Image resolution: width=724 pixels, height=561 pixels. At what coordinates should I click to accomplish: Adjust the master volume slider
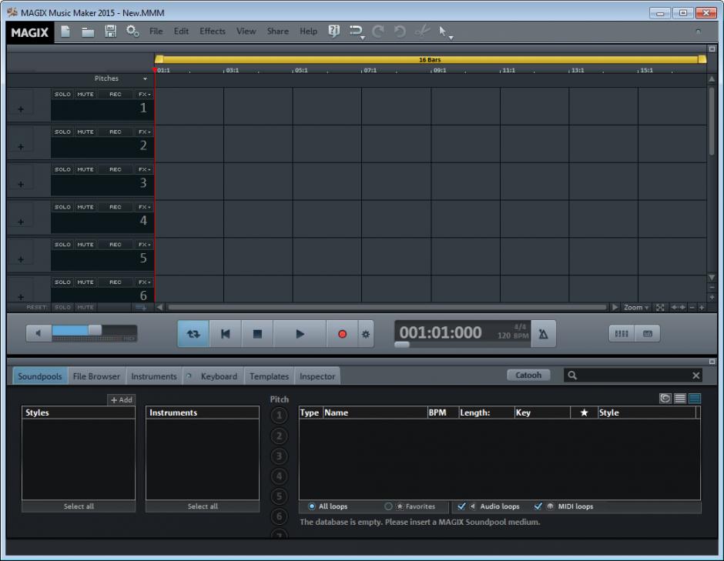[x=94, y=330]
